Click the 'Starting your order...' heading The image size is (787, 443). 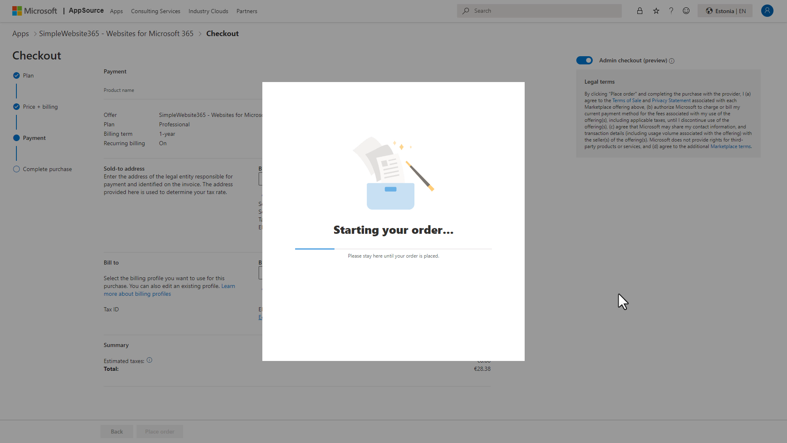pyautogui.click(x=393, y=230)
